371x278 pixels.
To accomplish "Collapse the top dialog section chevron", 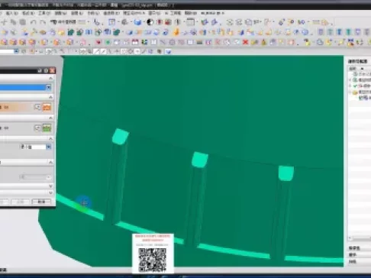I will click(50, 78).
